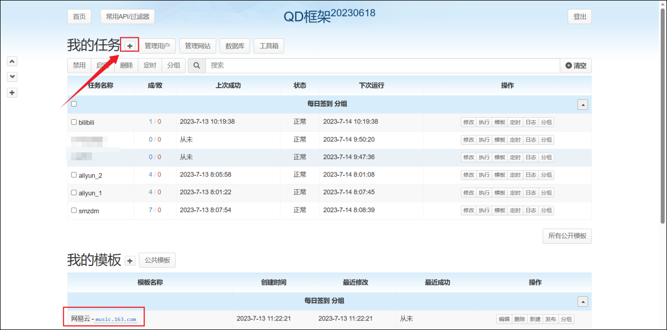Select the aliyun_2 task checkbox
This screenshot has height=330, width=667.
[x=74, y=175]
